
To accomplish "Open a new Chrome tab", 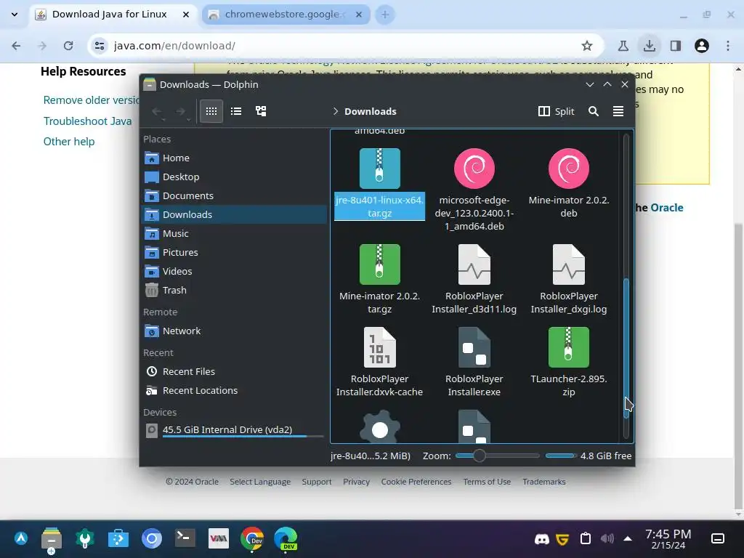I will pos(385,15).
